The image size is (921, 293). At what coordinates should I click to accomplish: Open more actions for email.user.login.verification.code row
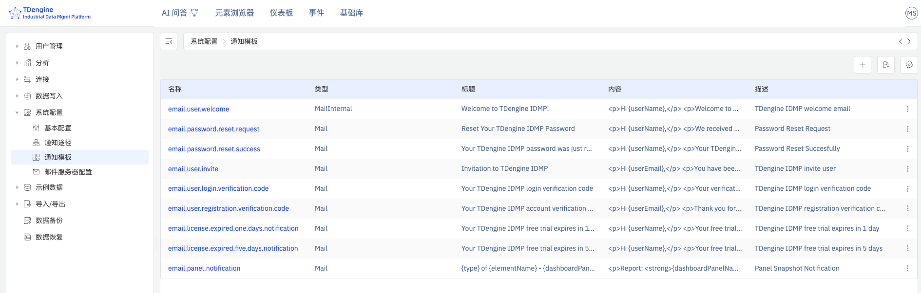[907, 189]
